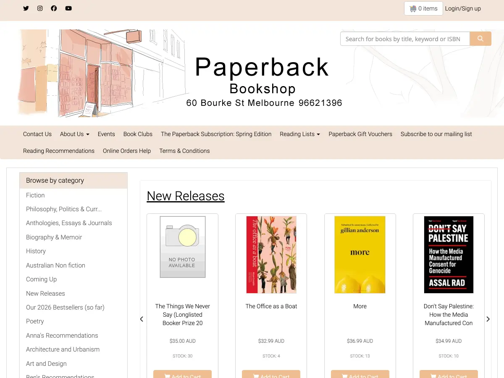
Task: Click the $32.99 AUD price text
Action: pos(271,341)
